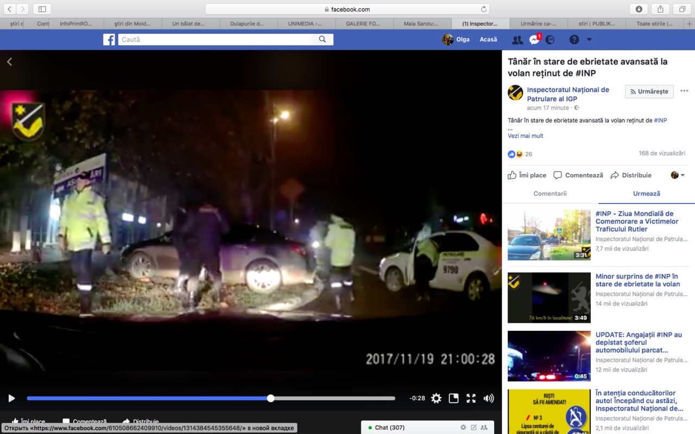The width and height of the screenshot is (695, 434).
Task: Open Minor surprins de #INP video title
Action: (x=637, y=280)
